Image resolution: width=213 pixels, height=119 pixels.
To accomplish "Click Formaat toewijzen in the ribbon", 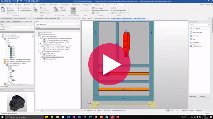I will point(24,10).
